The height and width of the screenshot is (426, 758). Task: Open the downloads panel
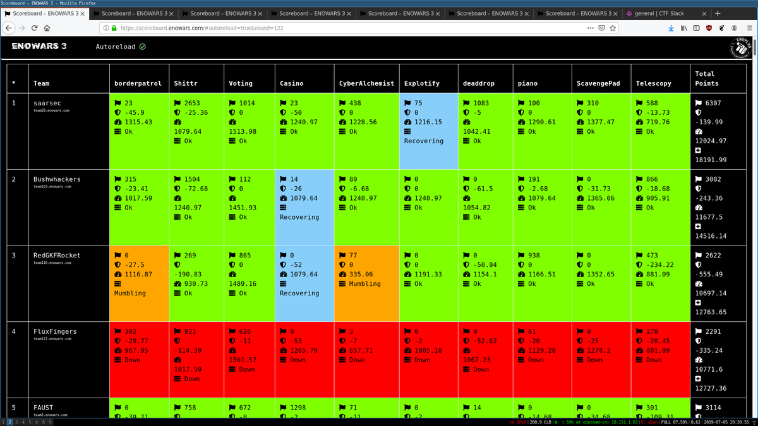coord(671,28)
